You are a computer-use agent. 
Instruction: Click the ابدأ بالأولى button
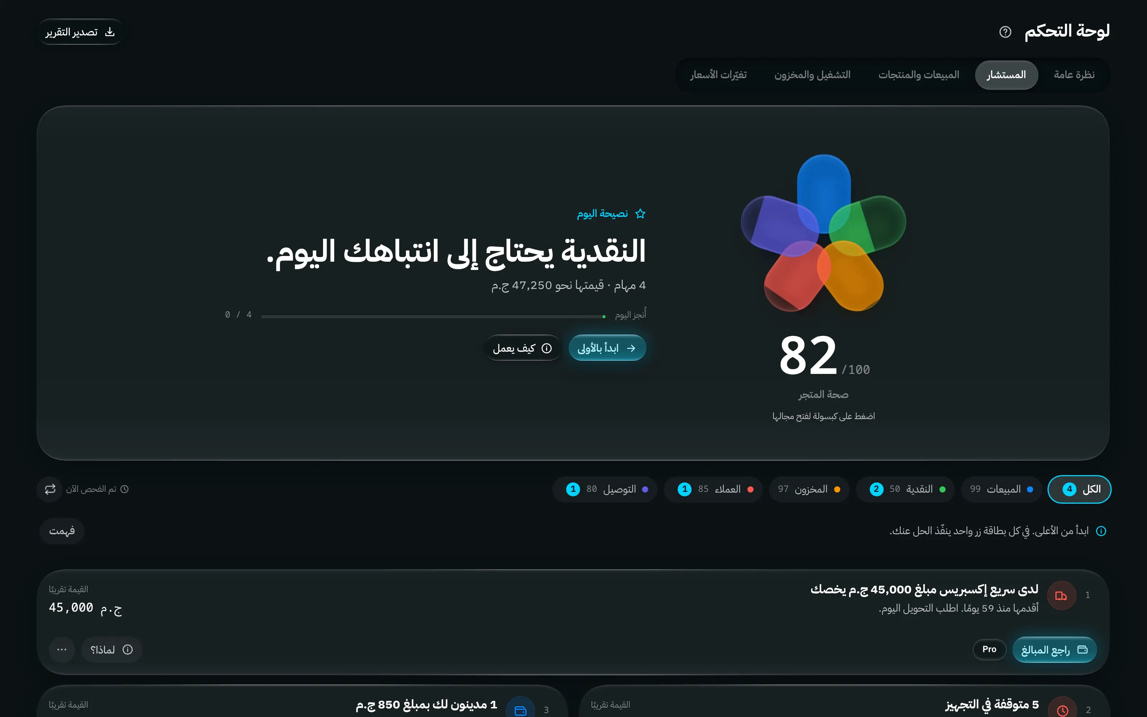tap(607, 348)
